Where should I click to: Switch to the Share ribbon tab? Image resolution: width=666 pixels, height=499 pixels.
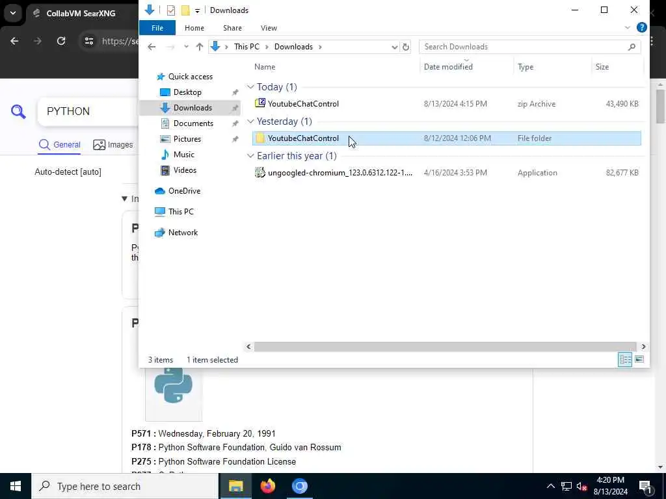[232, 28]
